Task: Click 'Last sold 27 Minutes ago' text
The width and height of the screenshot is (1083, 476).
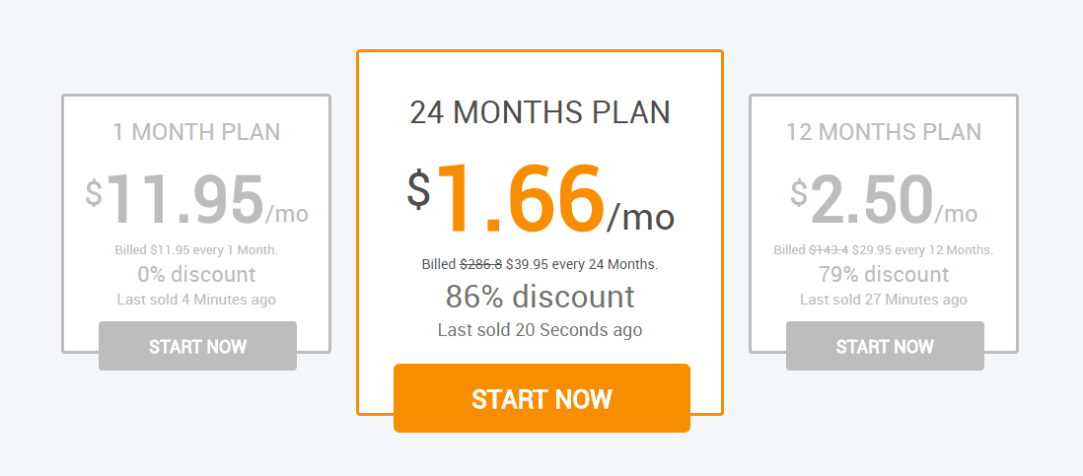Action: click(884, 300)
